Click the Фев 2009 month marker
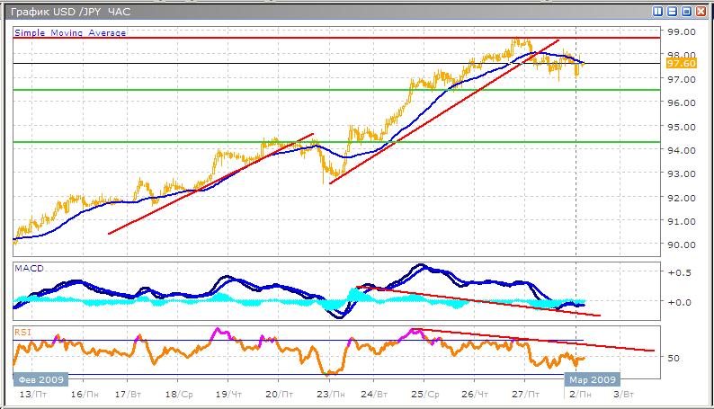This screenshot has width=714, height=409. coord(36,379)
